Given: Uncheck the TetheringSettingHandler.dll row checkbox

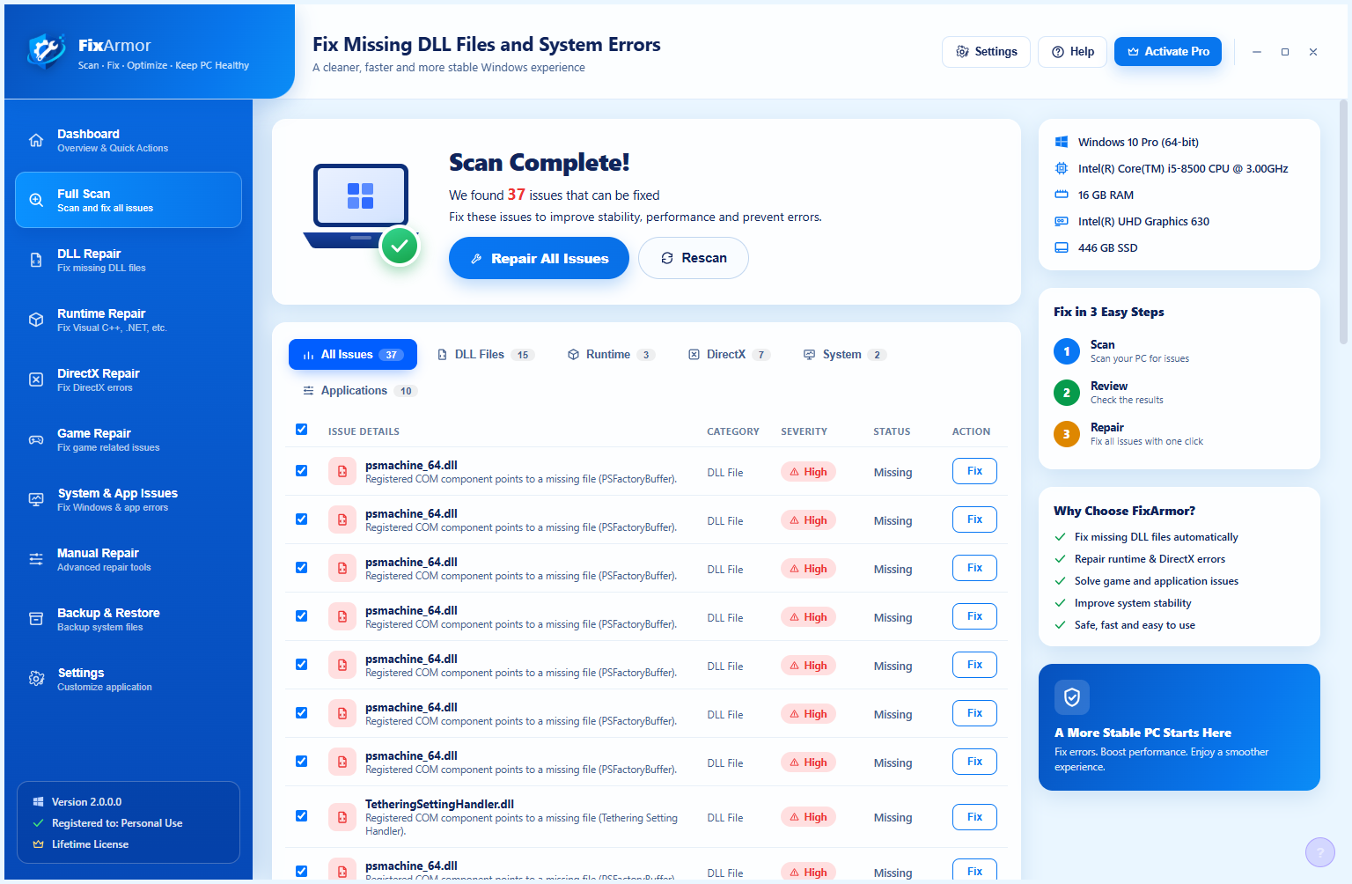Looking at the screenshot, I should (302, 816).
